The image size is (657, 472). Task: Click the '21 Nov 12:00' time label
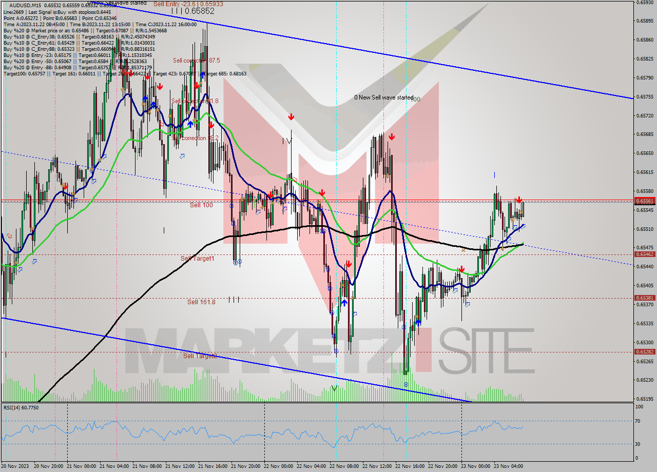[181, 466]
